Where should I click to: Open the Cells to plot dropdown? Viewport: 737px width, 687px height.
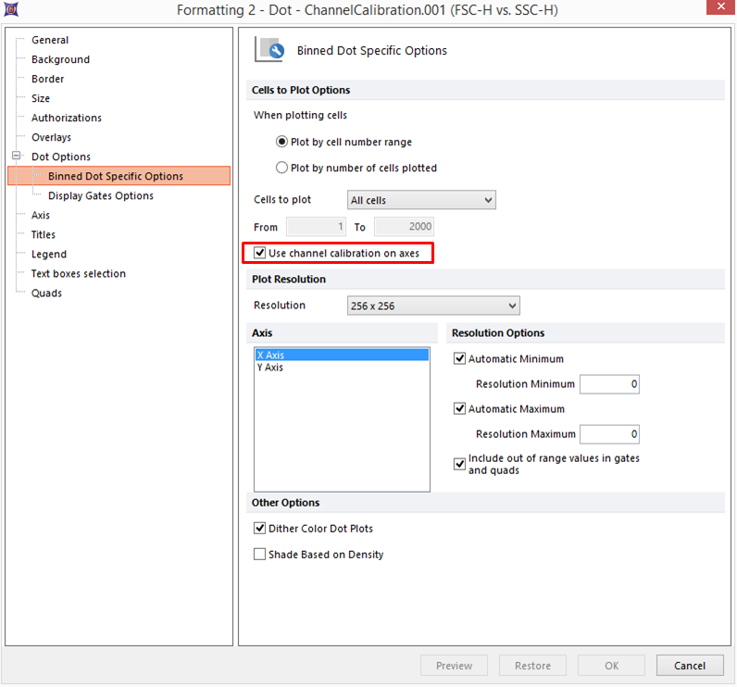pyautogui.click(x=421, y=200)
